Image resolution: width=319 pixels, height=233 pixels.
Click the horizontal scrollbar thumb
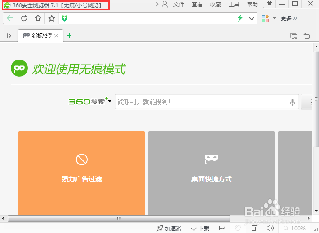(x=119, y=218)
